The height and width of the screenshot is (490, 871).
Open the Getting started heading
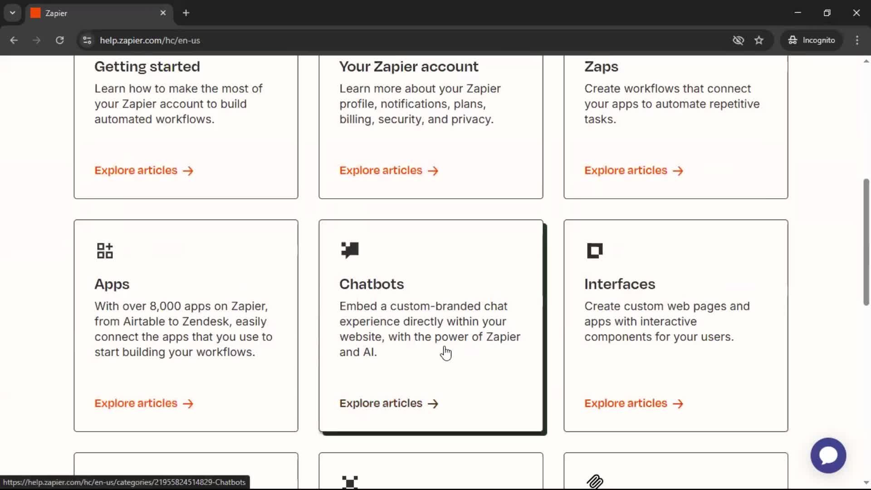[147, 67]
